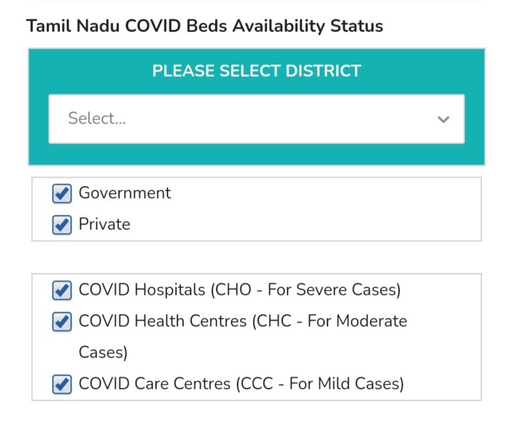Image resolution: width=510 pixels, height=421 pixels.
Task: Click 'For Moderate' text in CHC option
Action: pos(356,321)
